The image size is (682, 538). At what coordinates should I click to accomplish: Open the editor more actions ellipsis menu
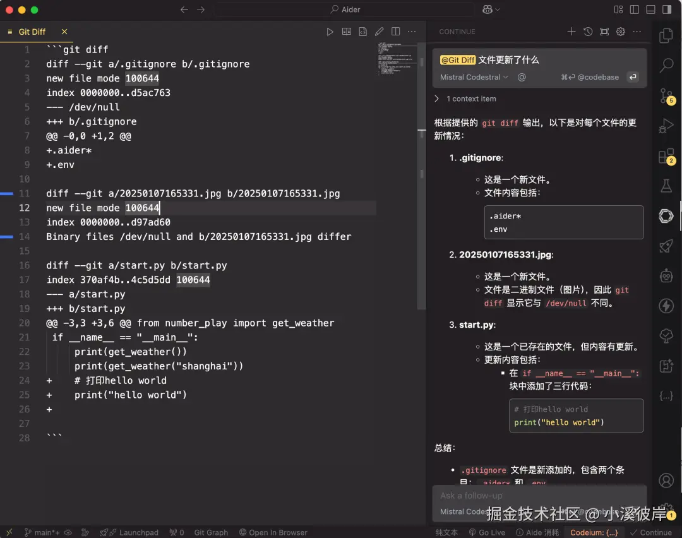tap(412, 32)
